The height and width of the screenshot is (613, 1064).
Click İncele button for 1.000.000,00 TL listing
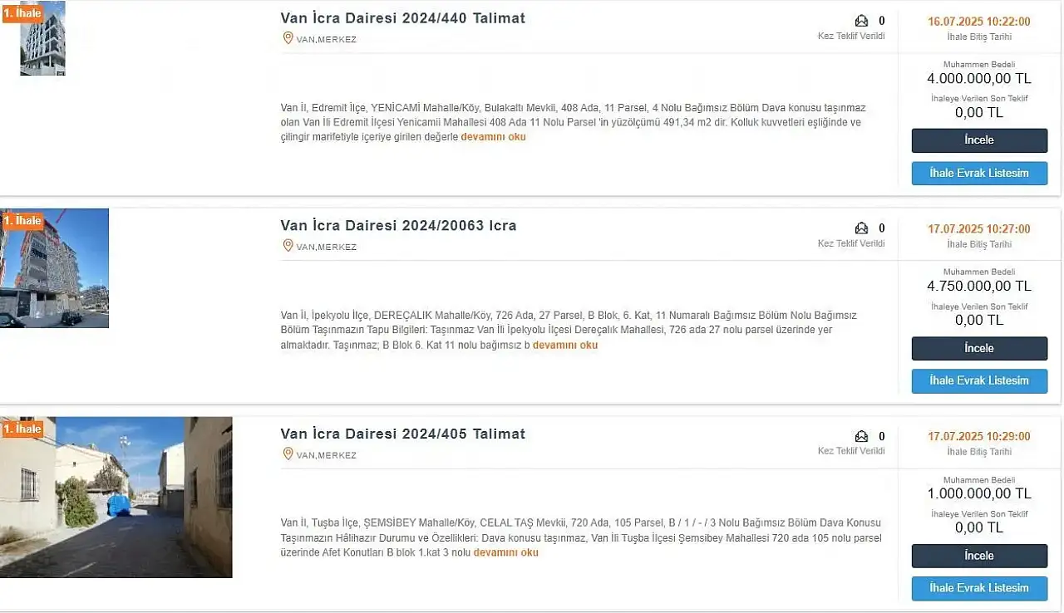(979, 556)
